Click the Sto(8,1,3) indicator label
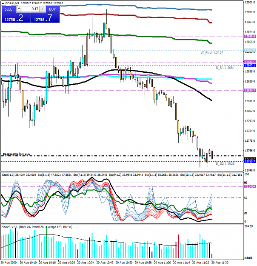 pos(8,175)
